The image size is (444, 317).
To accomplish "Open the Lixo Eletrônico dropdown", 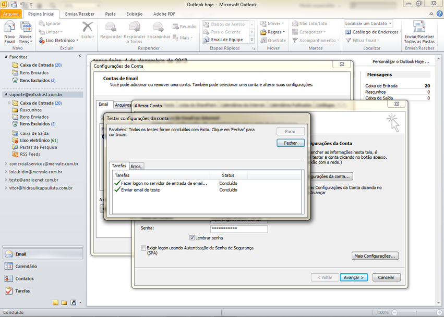I will coord(77,41).
